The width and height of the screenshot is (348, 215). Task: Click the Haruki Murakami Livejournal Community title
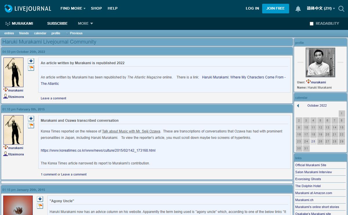pyautogui.click(x=49, y=42)
